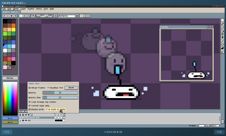Open the View menu
Screen dimensions: 226x136
pos(46,9)
